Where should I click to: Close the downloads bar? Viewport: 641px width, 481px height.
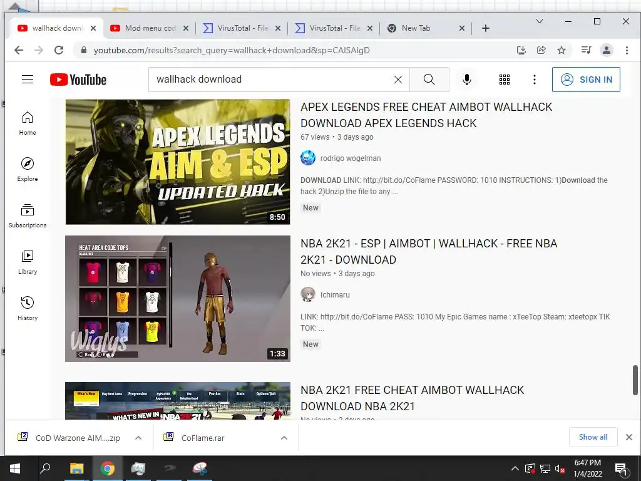click(629, 437)
